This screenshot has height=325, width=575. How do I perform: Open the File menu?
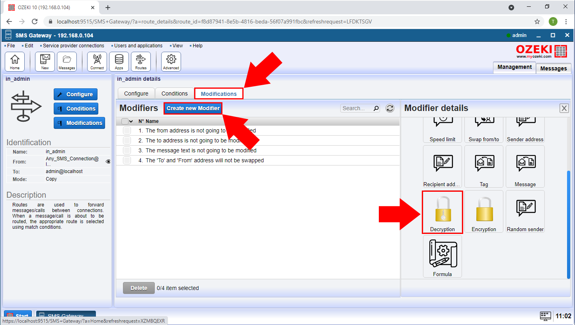click(x=11, y=46)
